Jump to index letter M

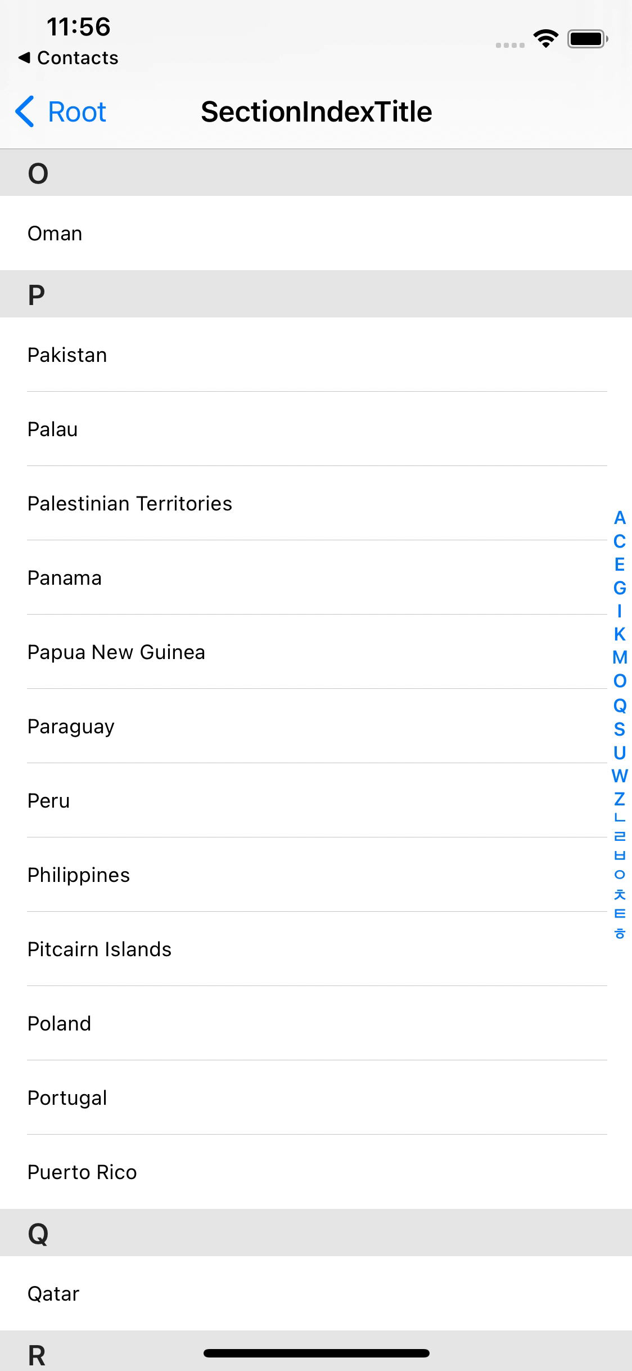click(x=620, y=657)
